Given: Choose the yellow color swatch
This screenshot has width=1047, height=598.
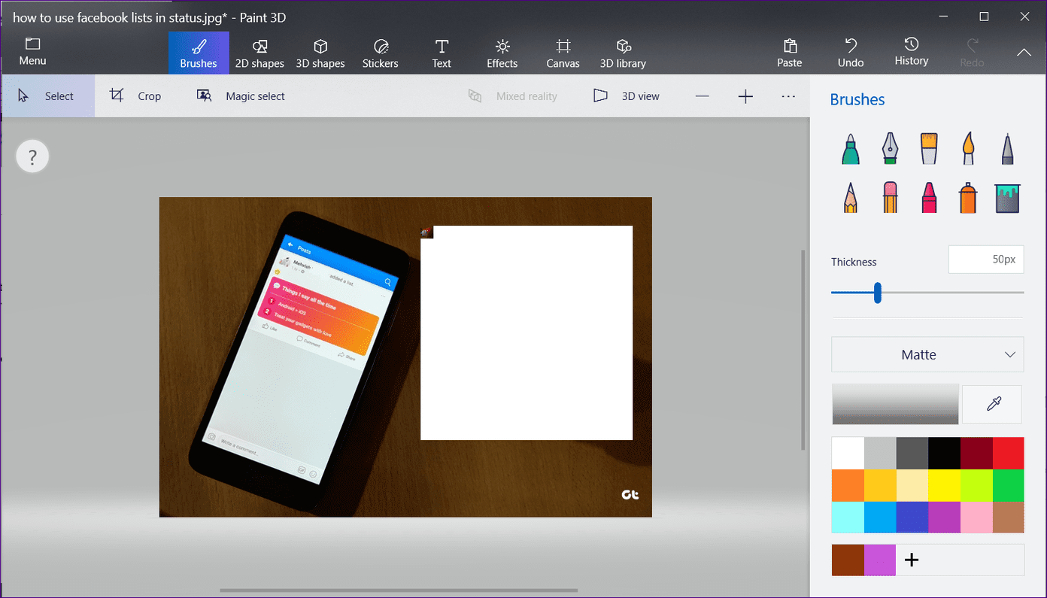Looking at the screenshot, I should [944, 485].
